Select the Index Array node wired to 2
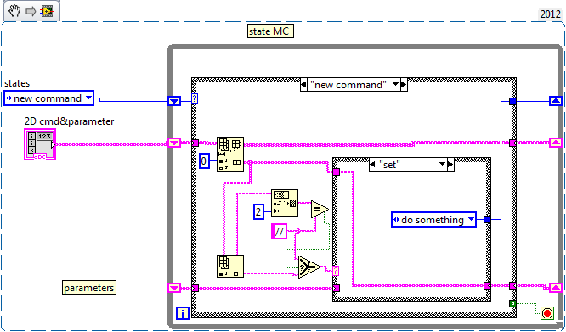 coord(285,203)
